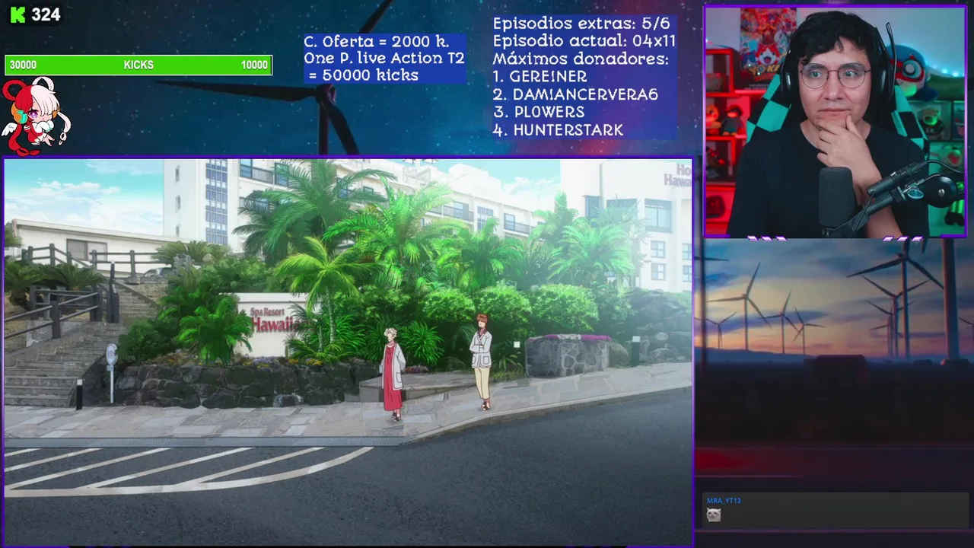This screenshot has height=548, width=974.
Task: Click the 10000 value on kicks bar
Action: coord(254,65)
